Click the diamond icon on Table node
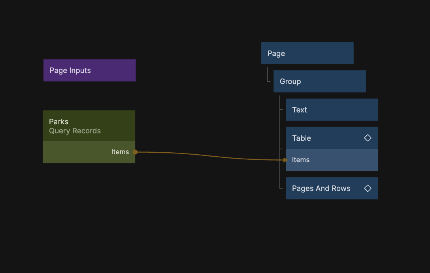The height and width of the screenshot is (273, 430). (x=368, y=138)
